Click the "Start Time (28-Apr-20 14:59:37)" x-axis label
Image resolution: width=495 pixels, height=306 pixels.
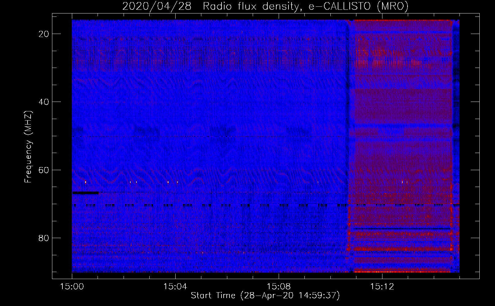(265, 296)
